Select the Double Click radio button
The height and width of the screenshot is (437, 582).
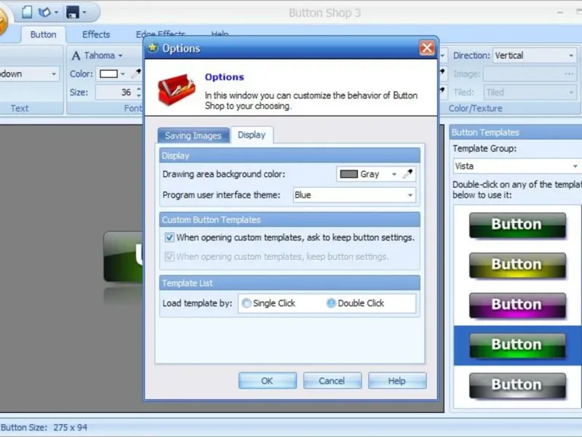click(331, 303)
